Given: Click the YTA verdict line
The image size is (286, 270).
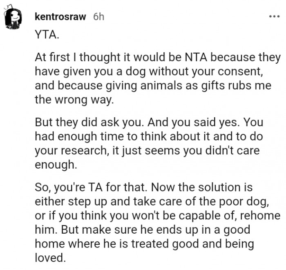Looking at the screenshot, I should pyautogui.click(x=47, y=36).
